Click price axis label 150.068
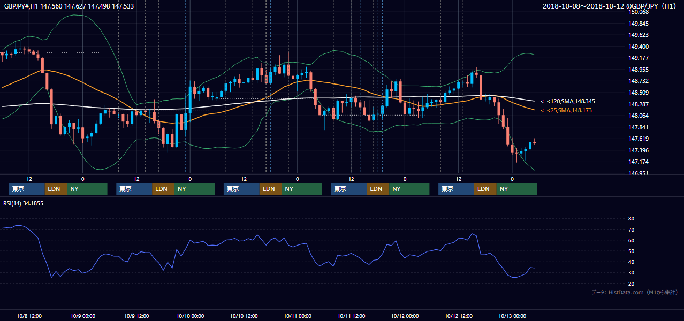This screenshot has height=321, width=684. point(638,12)
